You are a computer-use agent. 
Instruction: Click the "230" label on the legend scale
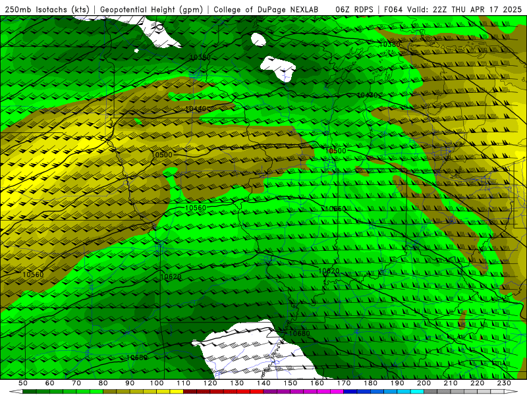[505, 383]
